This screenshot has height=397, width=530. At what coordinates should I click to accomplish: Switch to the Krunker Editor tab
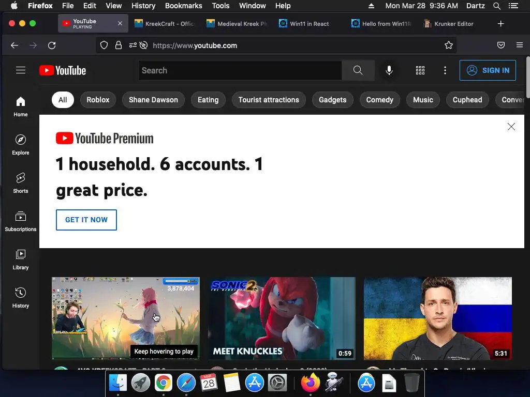(454, 24)
